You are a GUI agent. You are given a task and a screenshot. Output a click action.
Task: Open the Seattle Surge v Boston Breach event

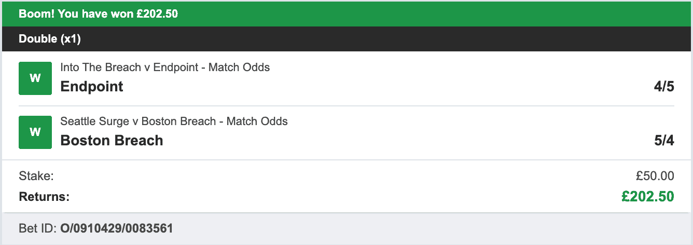pos(137,121)
